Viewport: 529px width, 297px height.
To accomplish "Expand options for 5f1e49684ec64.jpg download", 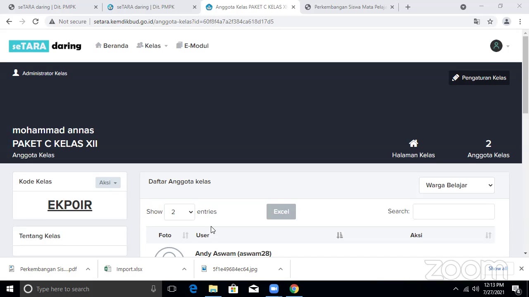I will 281,269.
